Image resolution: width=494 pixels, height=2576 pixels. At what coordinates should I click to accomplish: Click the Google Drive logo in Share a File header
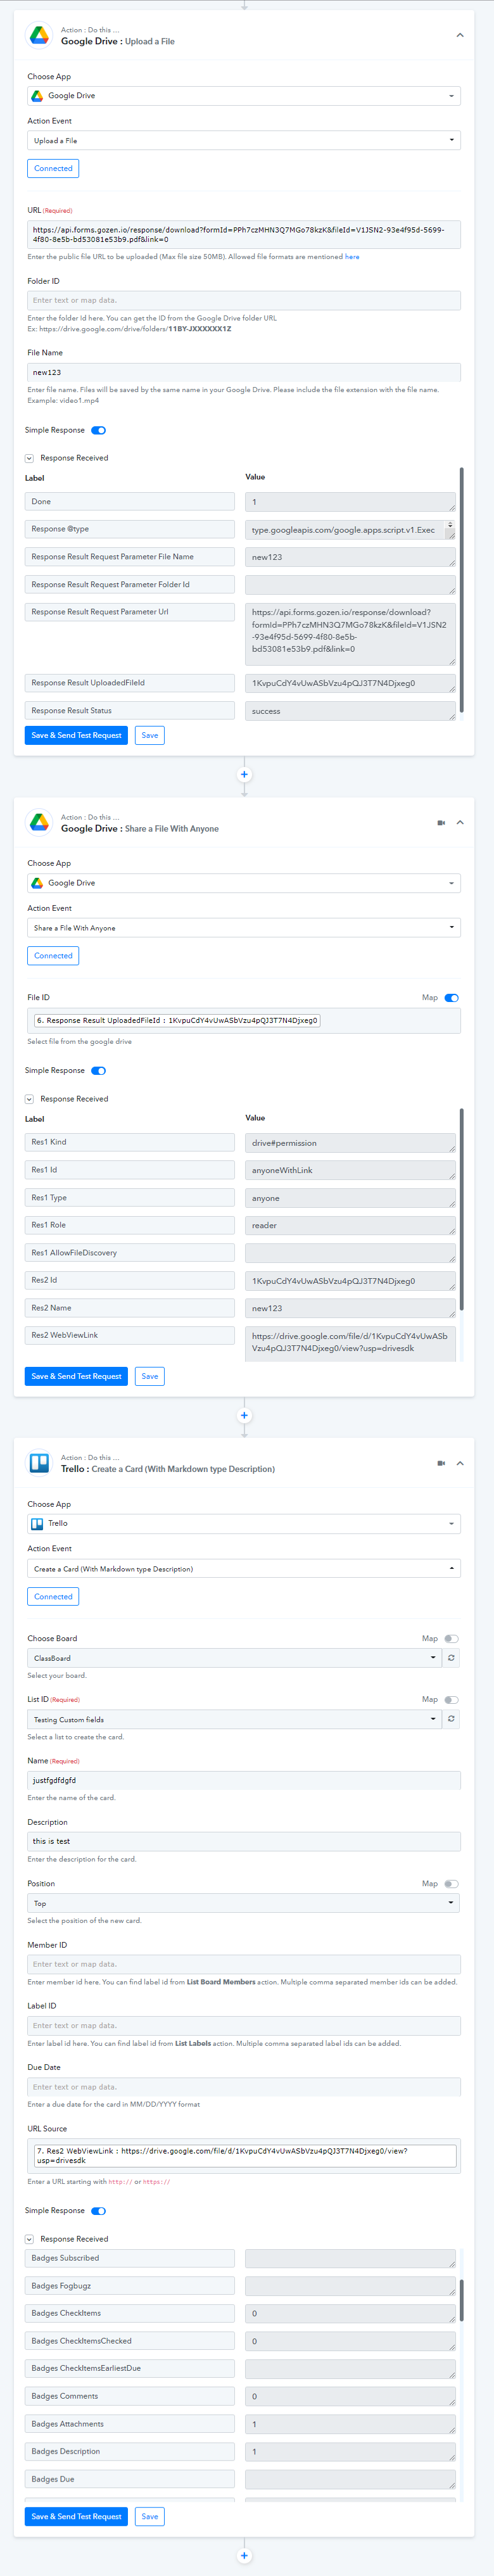tap(39, 822)
